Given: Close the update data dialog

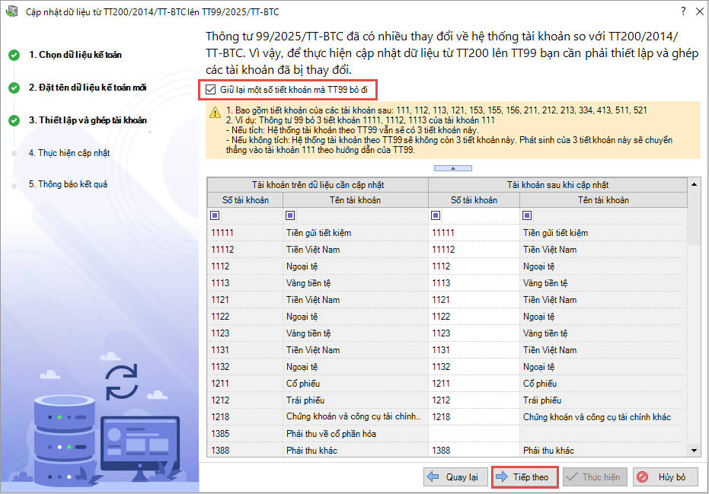Looking at the screenshot, I should click(700, 11).
